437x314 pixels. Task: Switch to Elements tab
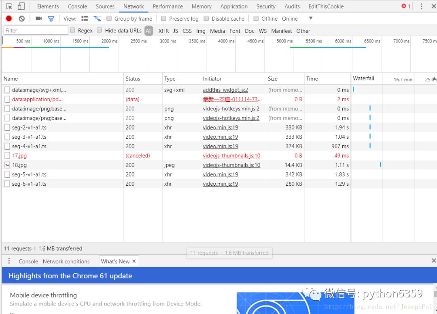coord(48,6)
